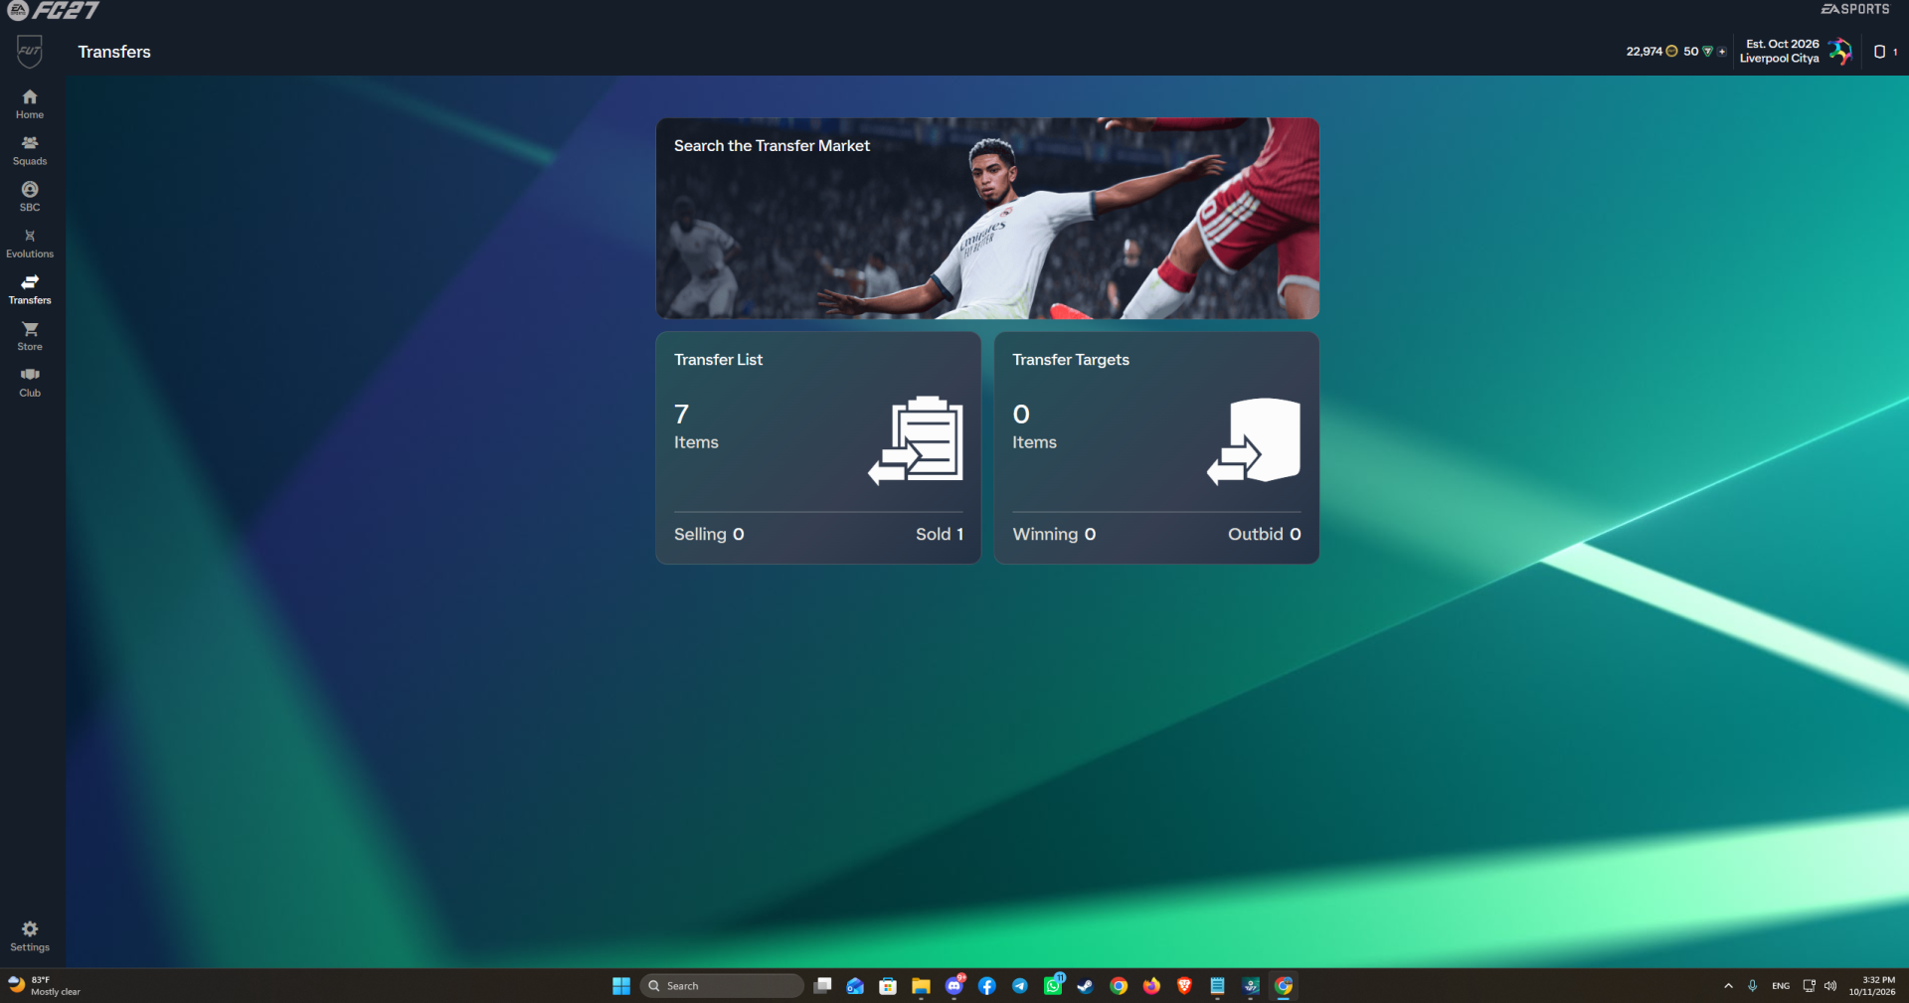Open the SBC section
This screenshot has height=1003, width=1909.
30,197
